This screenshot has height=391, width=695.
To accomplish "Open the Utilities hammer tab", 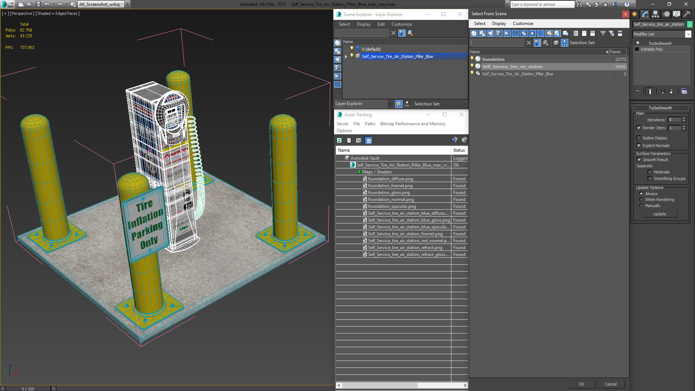I will click(x=687, y=14).
